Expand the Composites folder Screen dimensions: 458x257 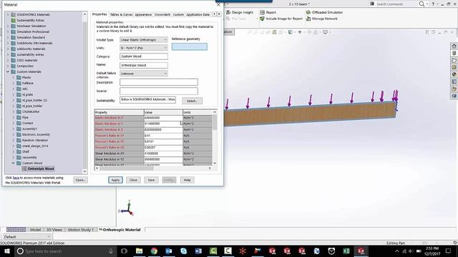click(x=8, y=66)
